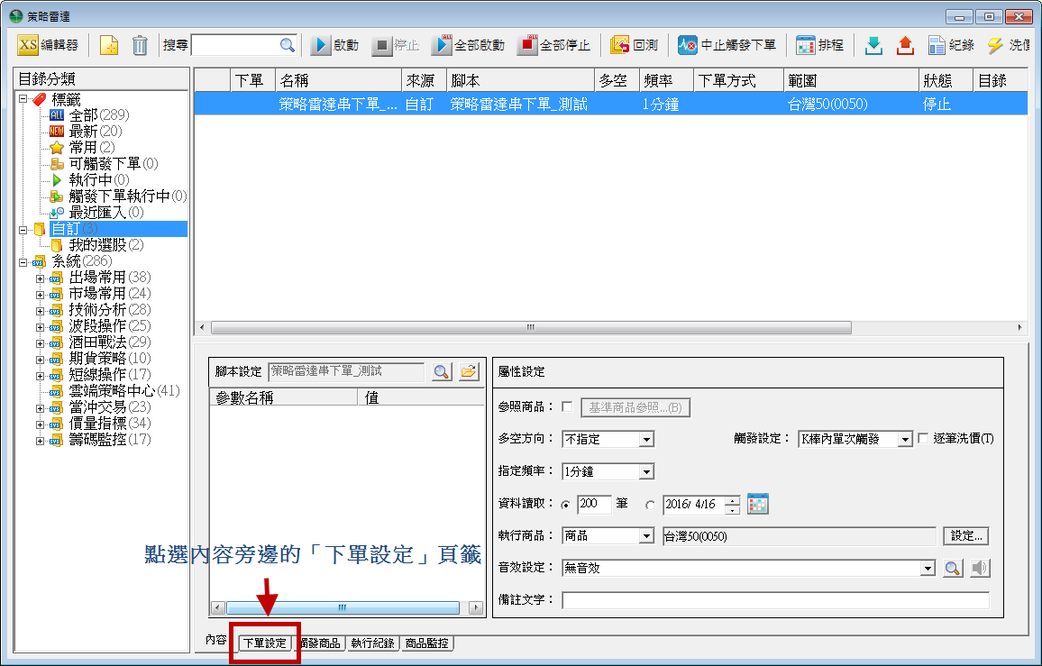This screenshot has height=666, width=1042.
Task: Open the 回測 backtest tool
Action: pyautogui.click(x=634, y=45)
